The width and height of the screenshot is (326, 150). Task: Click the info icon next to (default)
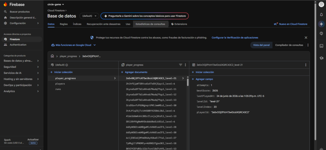pos(67,65)
